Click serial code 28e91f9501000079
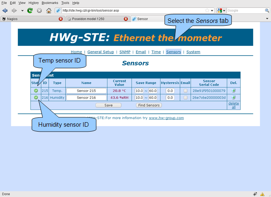 point(209,91)
